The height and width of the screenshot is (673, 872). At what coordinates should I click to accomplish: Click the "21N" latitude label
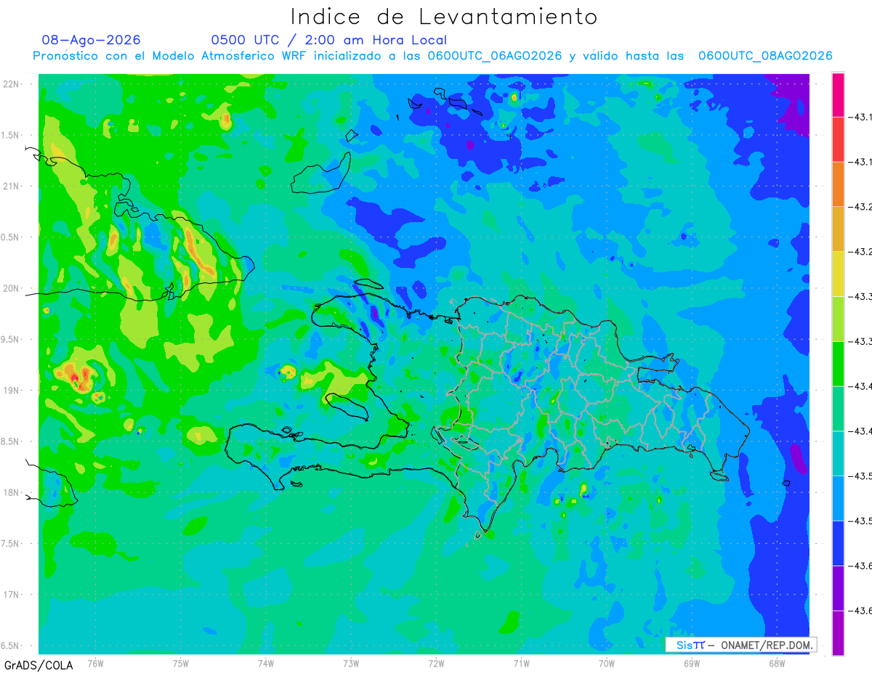(x=12, y=186)
